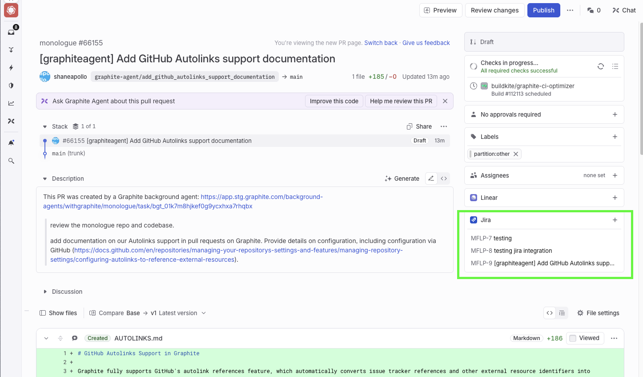Expand all lines in AUTOLINKS.md
643x377 pixels.
60,338
